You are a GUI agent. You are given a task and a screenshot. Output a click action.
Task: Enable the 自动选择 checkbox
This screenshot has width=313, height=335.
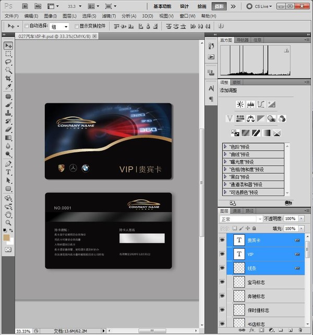[x=27, y=26]
